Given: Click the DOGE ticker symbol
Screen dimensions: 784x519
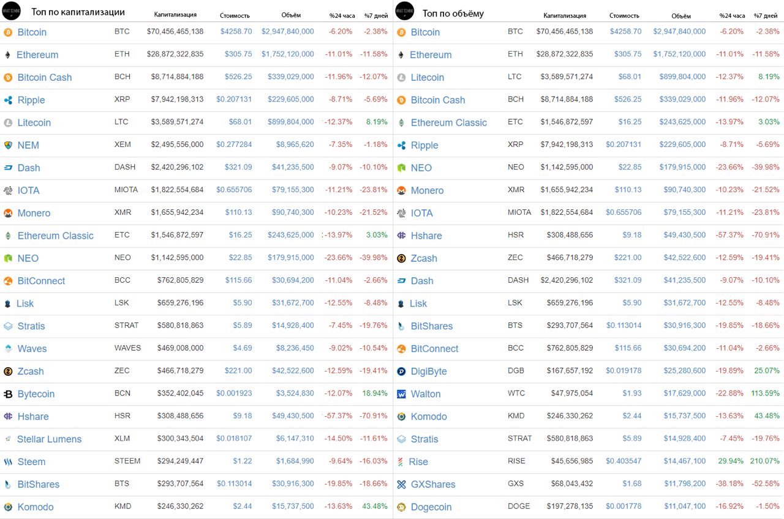Looking at the screenshot, I should coord(519,507).
